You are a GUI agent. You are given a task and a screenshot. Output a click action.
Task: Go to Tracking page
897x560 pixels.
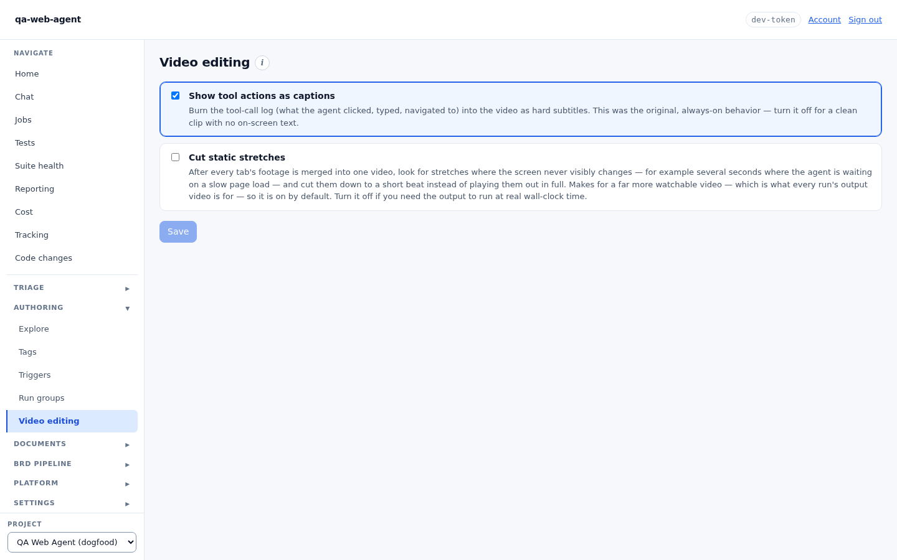[x=72, y=235]
